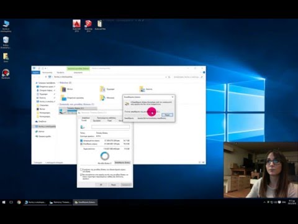Image resolution: width=298 pixels, height=224 pixels.
Task: Select Downloads in the Explorer sidebar
Action: [45, 90]
